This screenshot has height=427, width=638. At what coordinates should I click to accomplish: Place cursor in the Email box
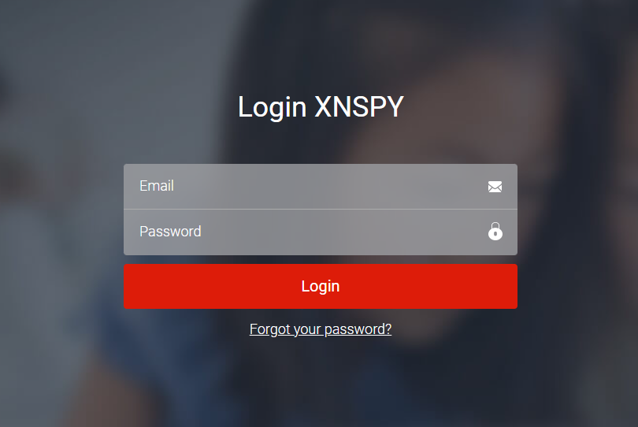(x=321, y=187)
